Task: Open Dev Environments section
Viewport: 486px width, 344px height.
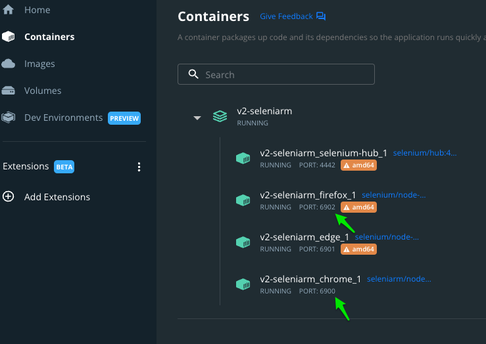Action: (x=63, y=118)
